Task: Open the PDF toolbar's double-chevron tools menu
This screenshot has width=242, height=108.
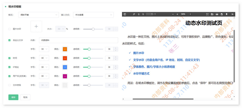Action: [x=232, y=14]
